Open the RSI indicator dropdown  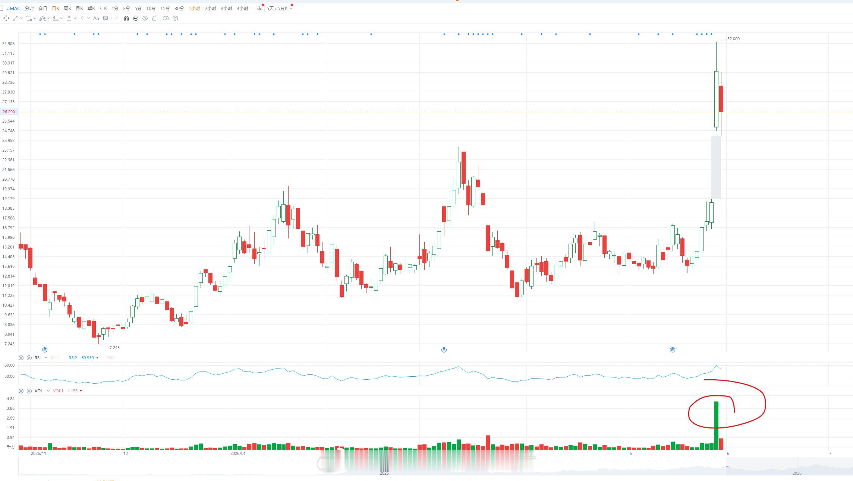[46, 358]
